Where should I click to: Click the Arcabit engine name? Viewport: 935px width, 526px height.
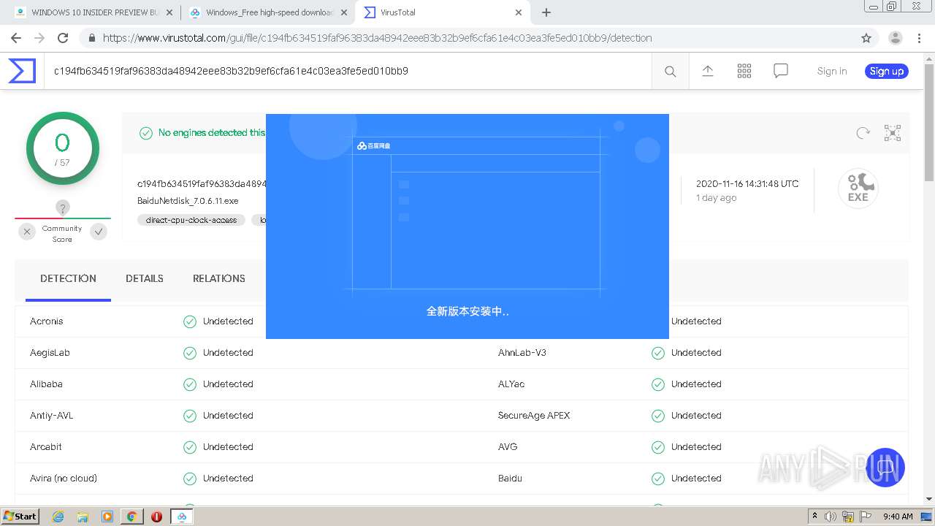coord(46,447)
